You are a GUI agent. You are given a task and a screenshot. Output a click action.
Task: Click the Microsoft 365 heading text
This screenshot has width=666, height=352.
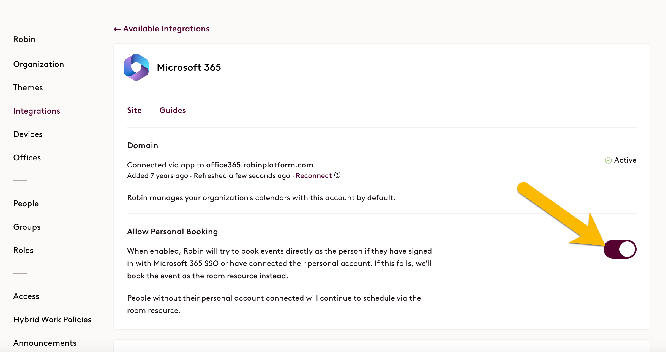point(189,67)
